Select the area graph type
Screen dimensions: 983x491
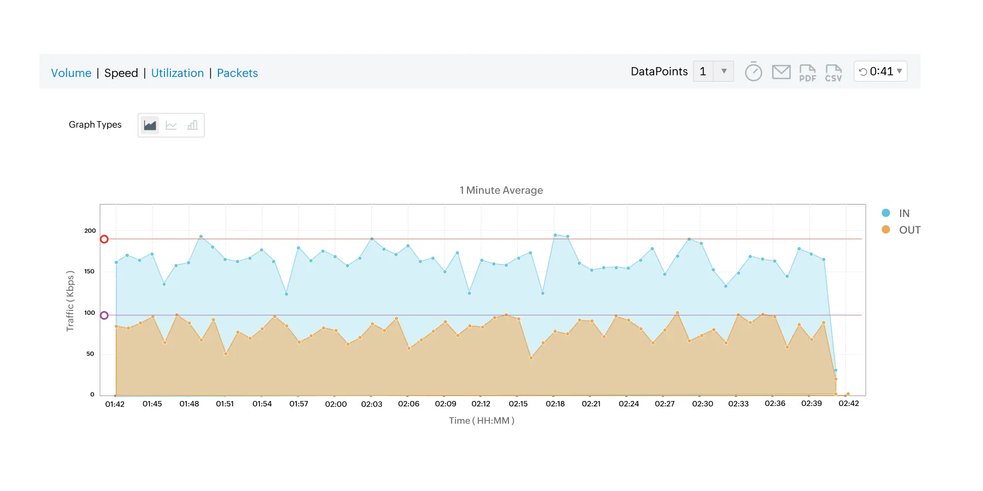click(x=149, y=125)
